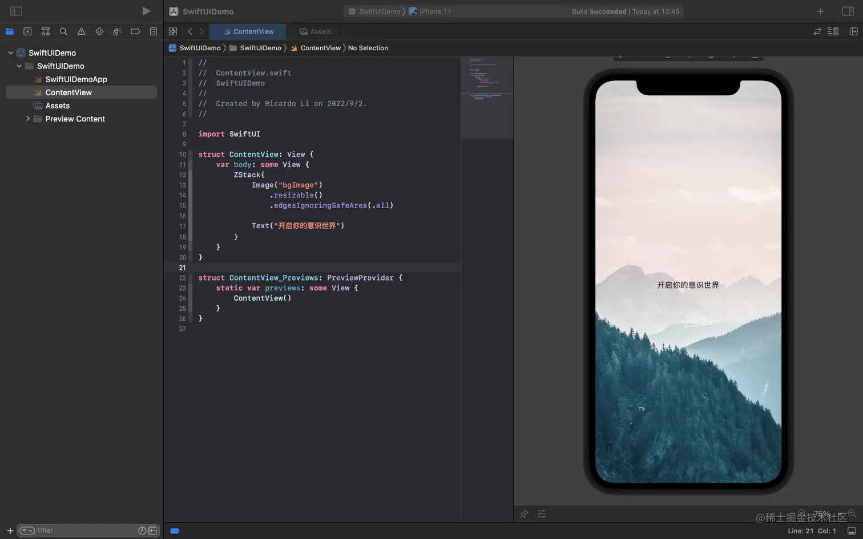The image size is (863, 539).
Task: Switch to the ContentView editor tab
Action: (x=248, y=31)
